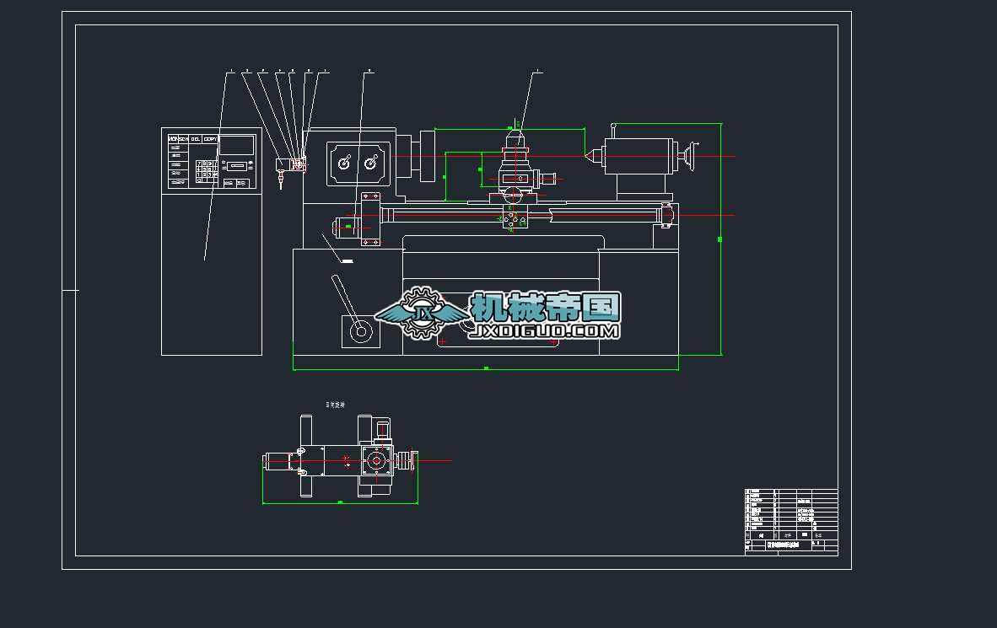Click the bearing block on the lead screw
This screenshot has height=628, width=997.
coord(370,219)
